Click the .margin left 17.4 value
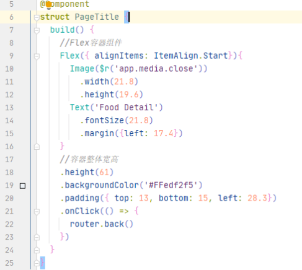 (164, 134)
